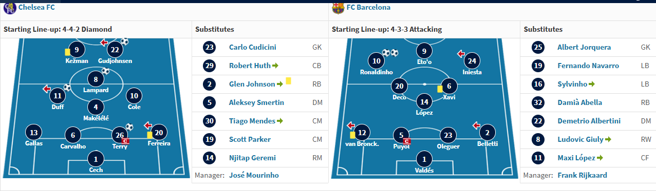Click the FC Barcelona club crest
656x191 pixels.
[338, 7]
